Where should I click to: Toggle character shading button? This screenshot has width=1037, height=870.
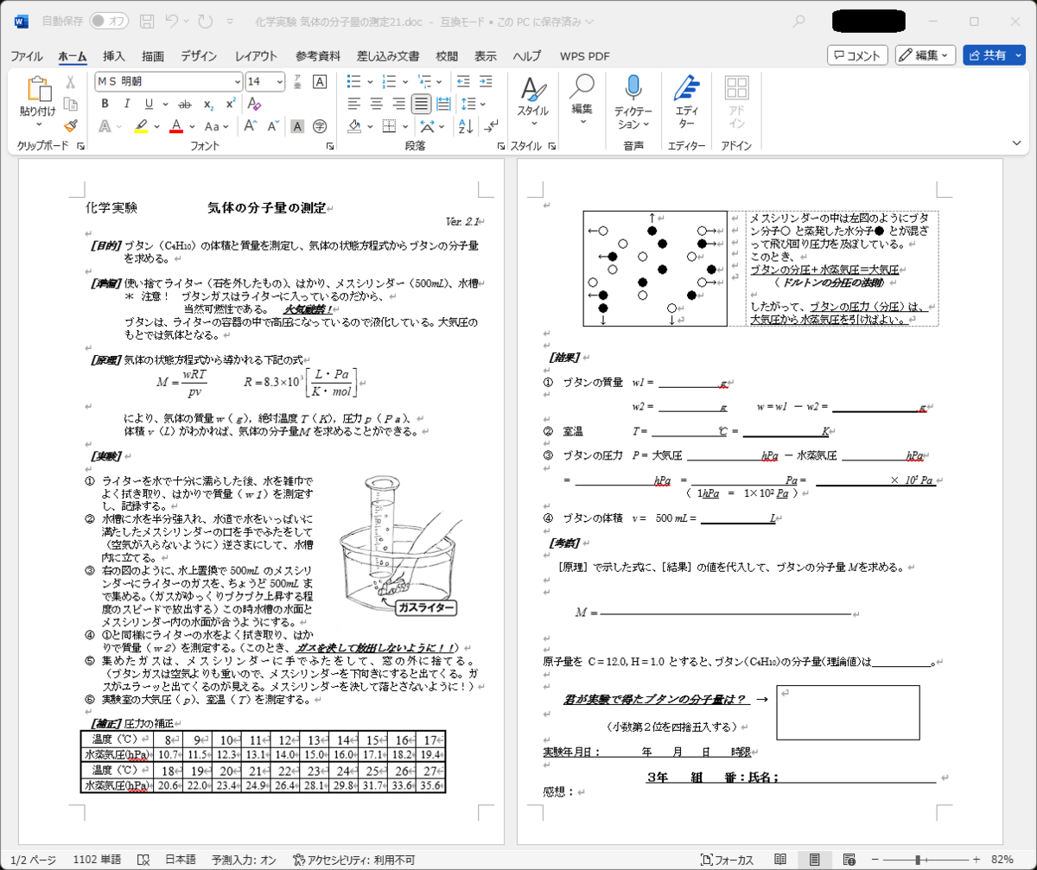[x=296, y=126]
